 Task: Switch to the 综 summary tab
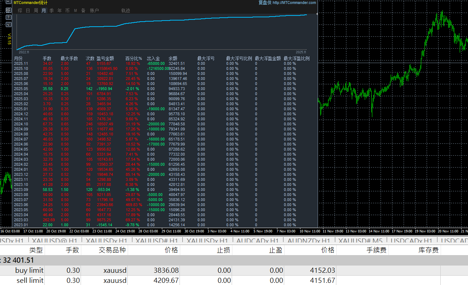(20, 11)
